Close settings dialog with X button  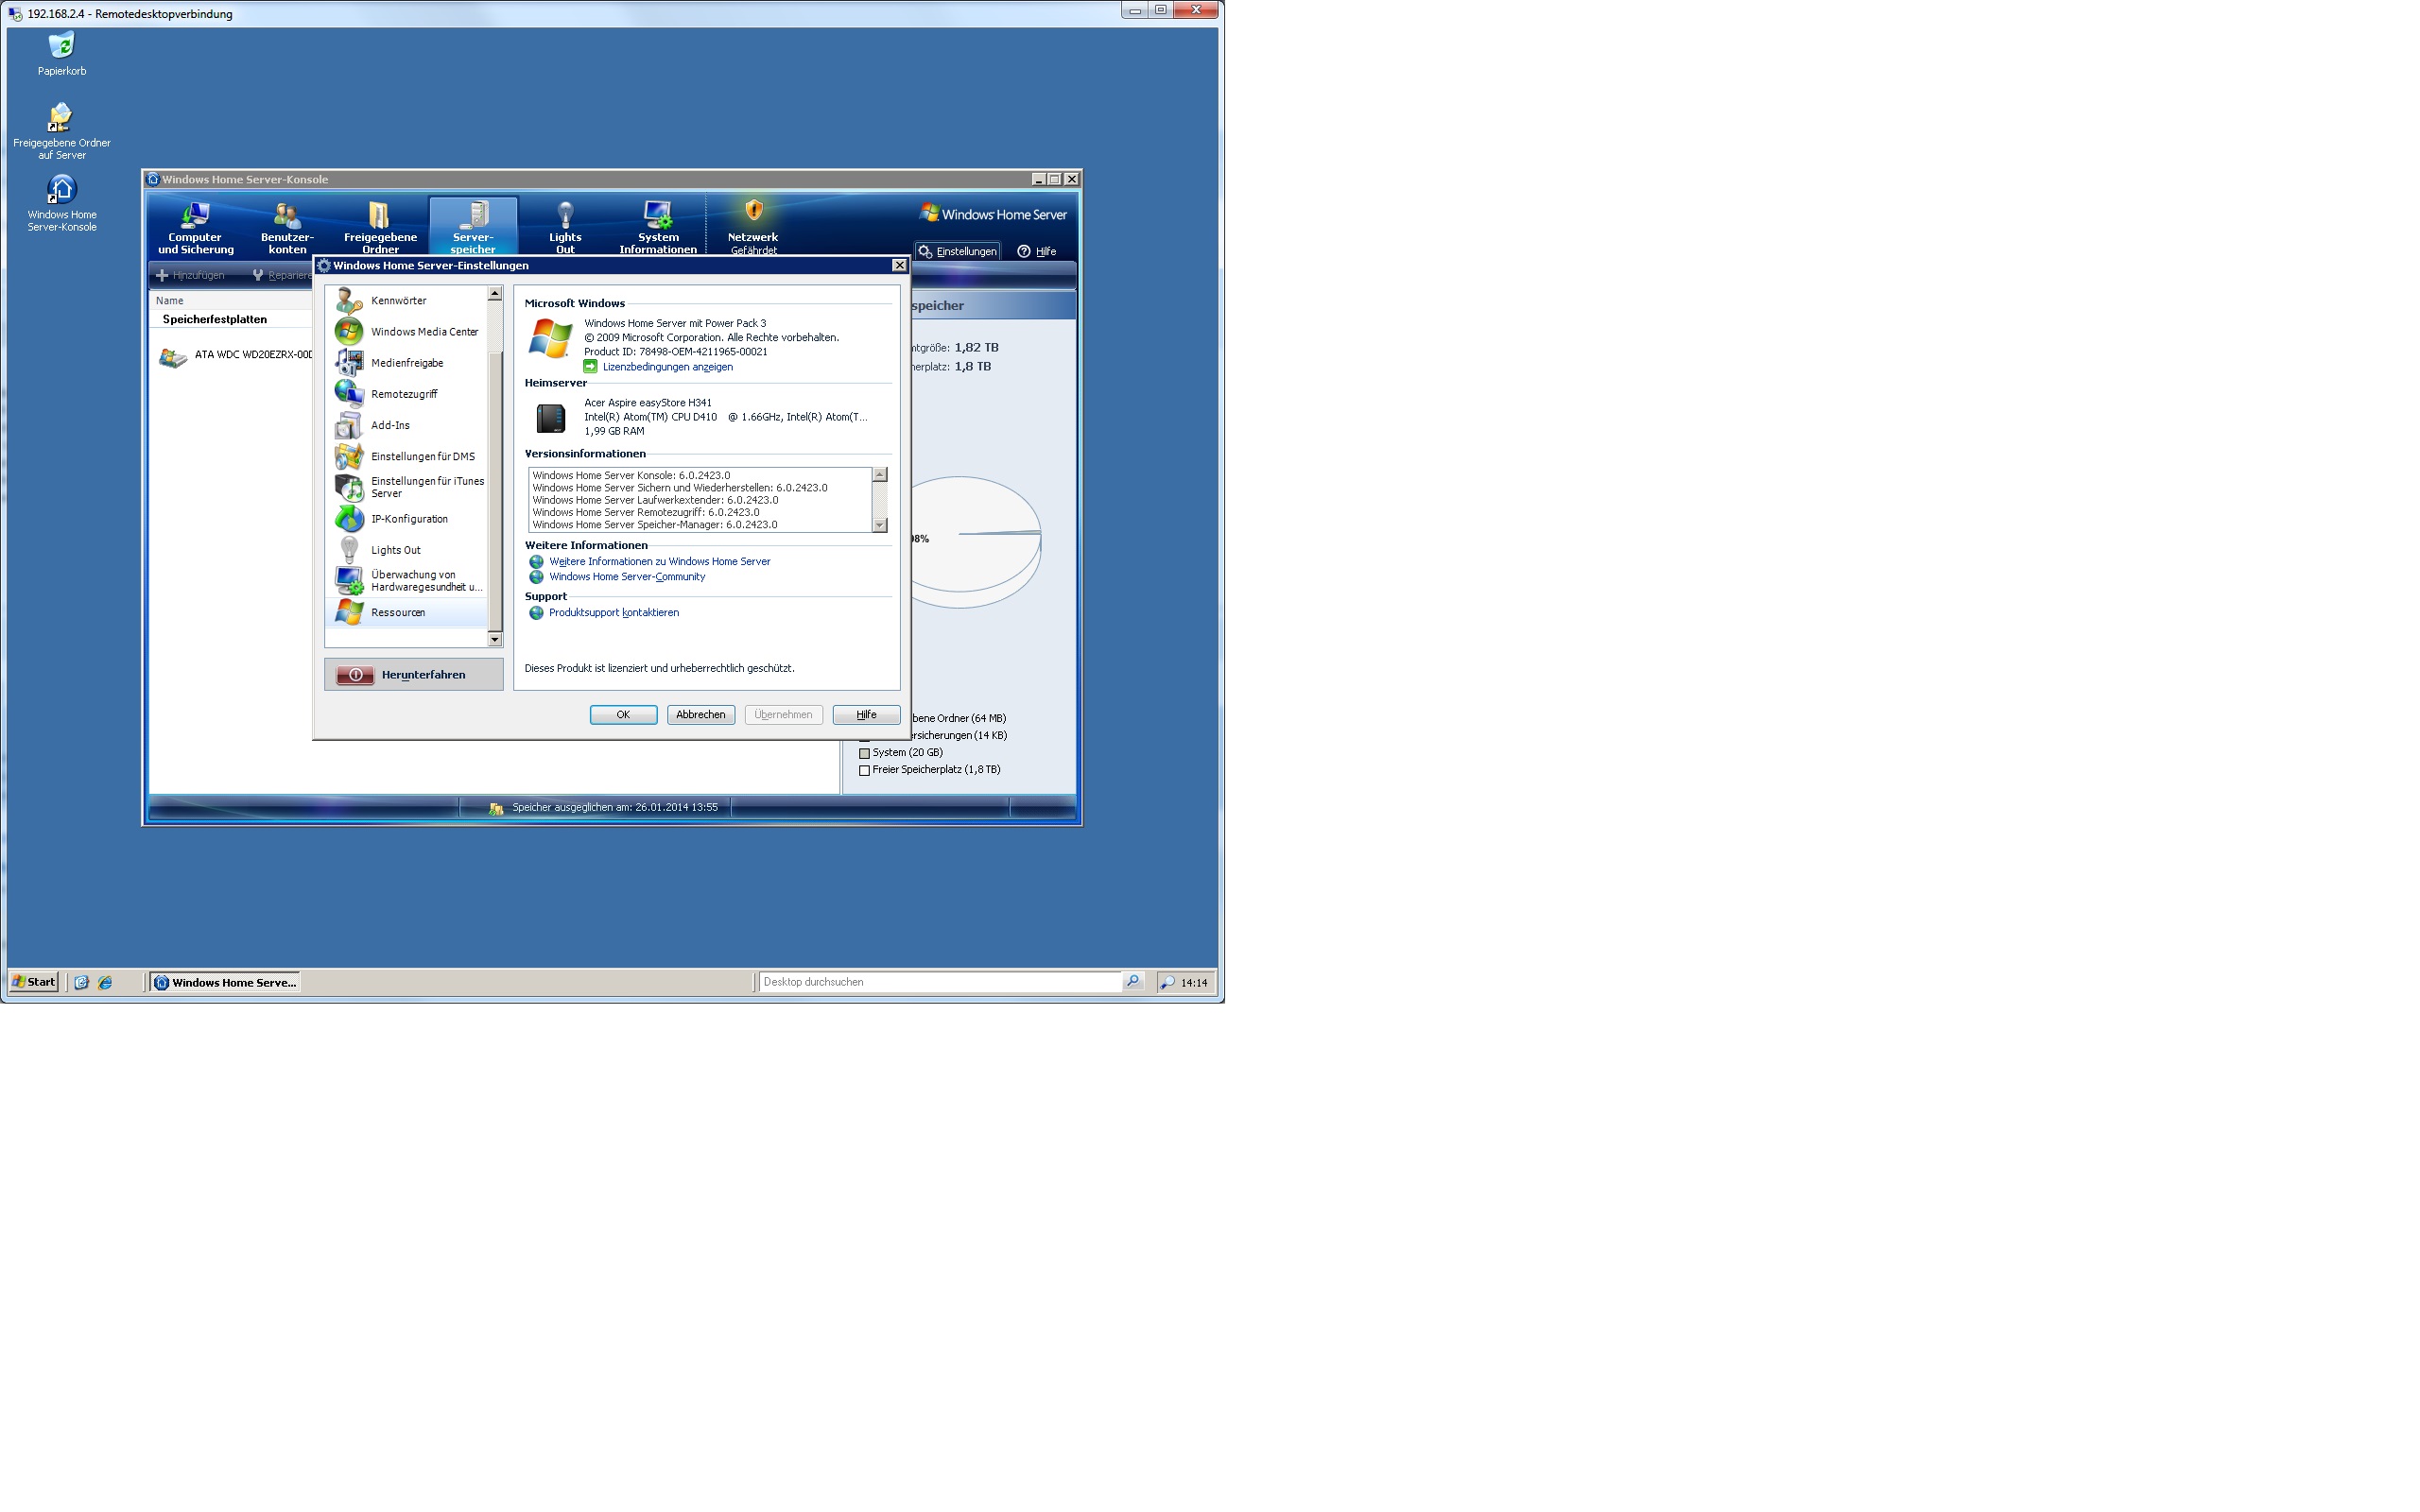899,266
